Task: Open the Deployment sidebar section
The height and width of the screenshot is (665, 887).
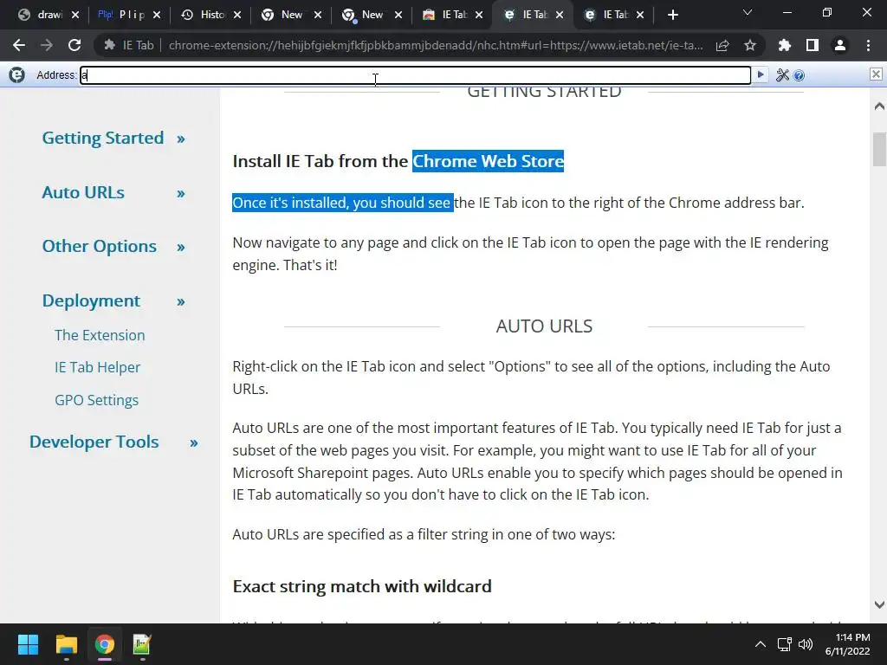Action: click(91, 300)
